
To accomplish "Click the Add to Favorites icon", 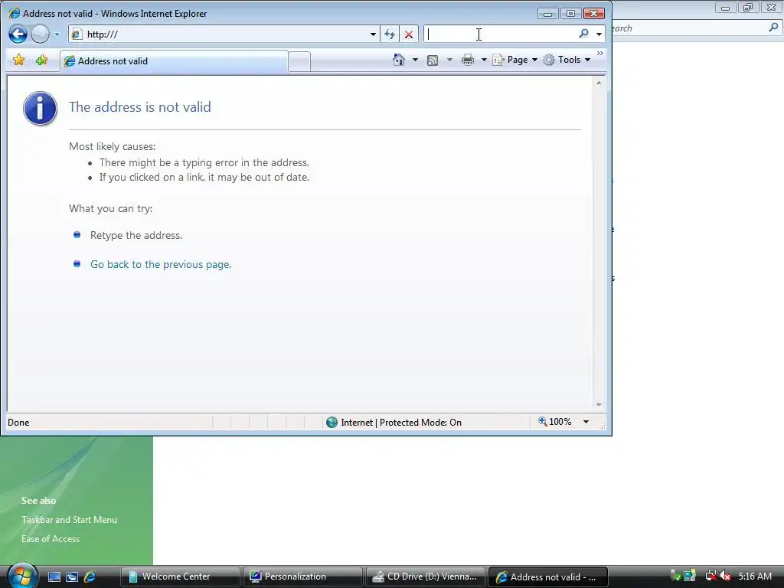I will click(x=41, y=60).
